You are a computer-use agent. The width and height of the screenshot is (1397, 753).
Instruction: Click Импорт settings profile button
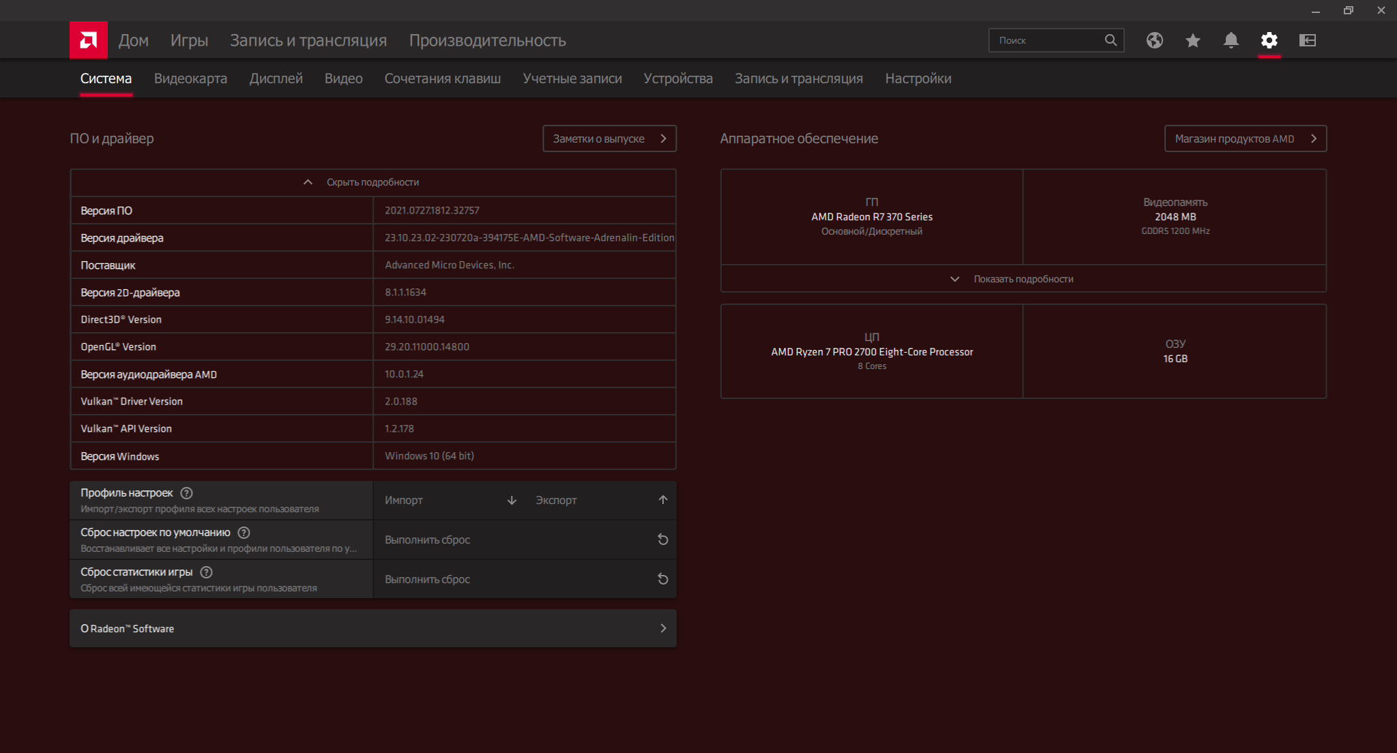point(449,500)
